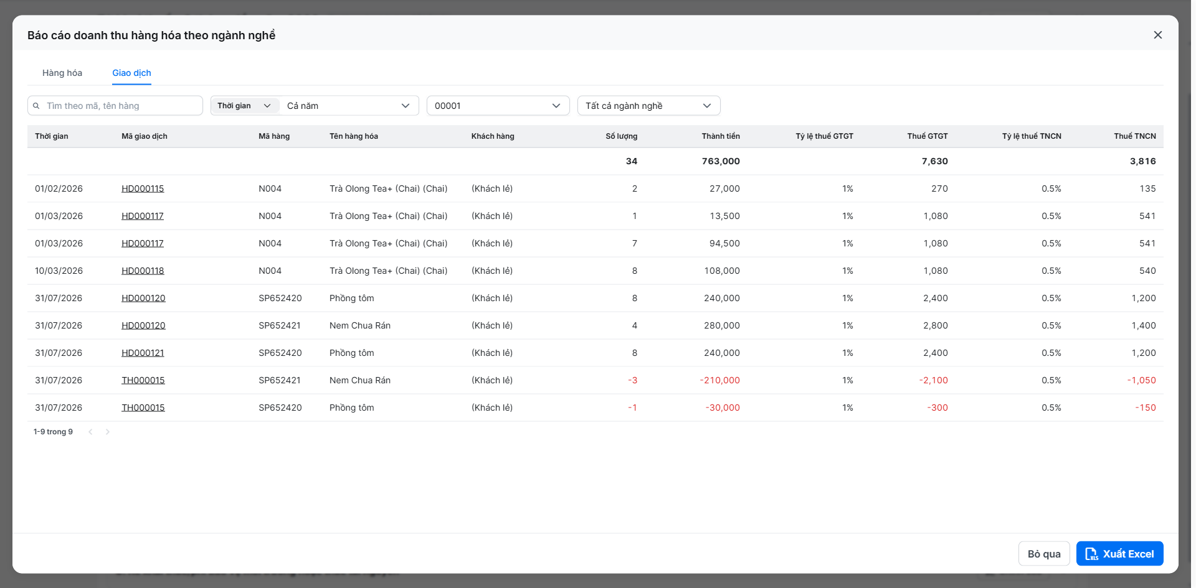Open TH000015 in the Nem Chua Rán row
Viewport: 1196px width, 588px height.
[143, 380]
